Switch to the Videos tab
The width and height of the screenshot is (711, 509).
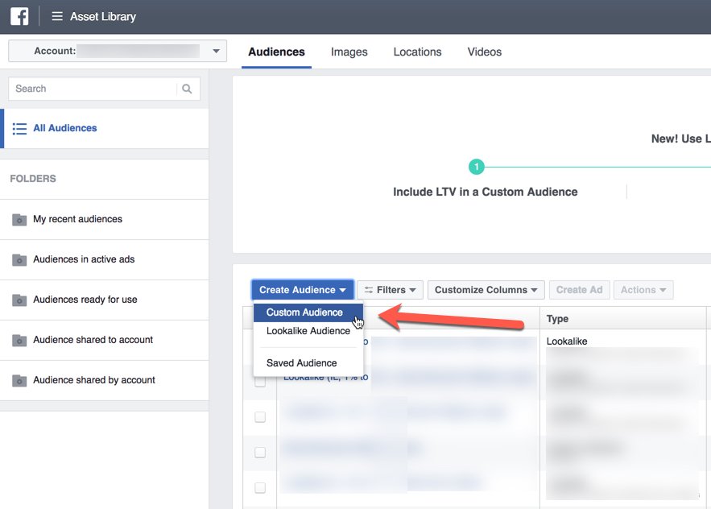coord(485,52)
